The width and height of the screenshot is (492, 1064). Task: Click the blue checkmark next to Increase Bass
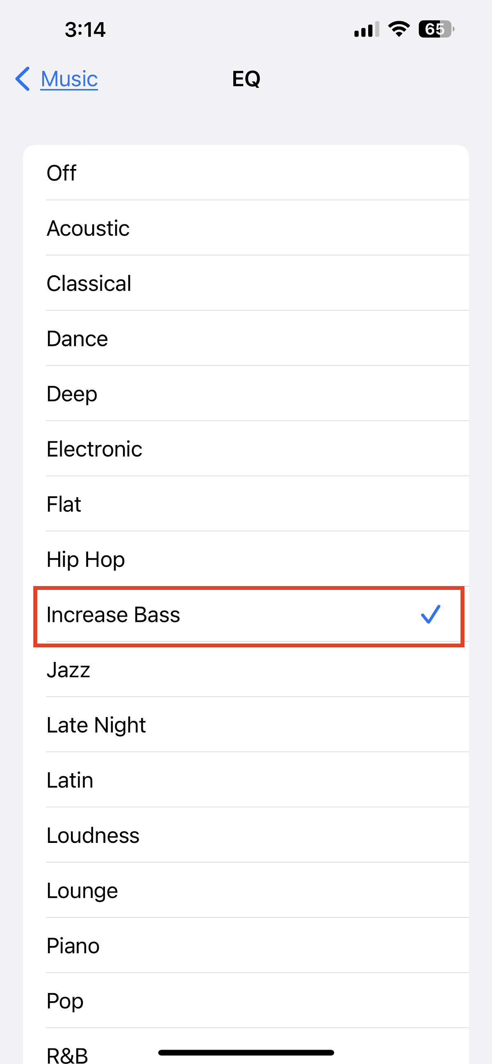coord(430,614)
